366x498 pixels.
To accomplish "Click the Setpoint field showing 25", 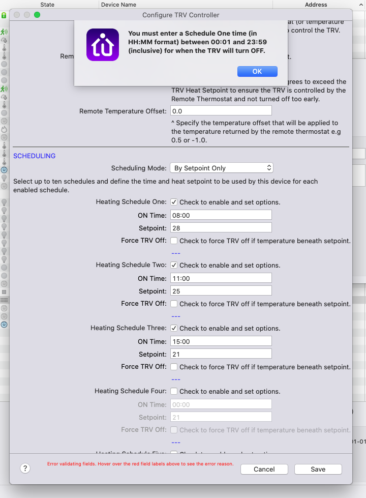I will (x=221, y=291).
